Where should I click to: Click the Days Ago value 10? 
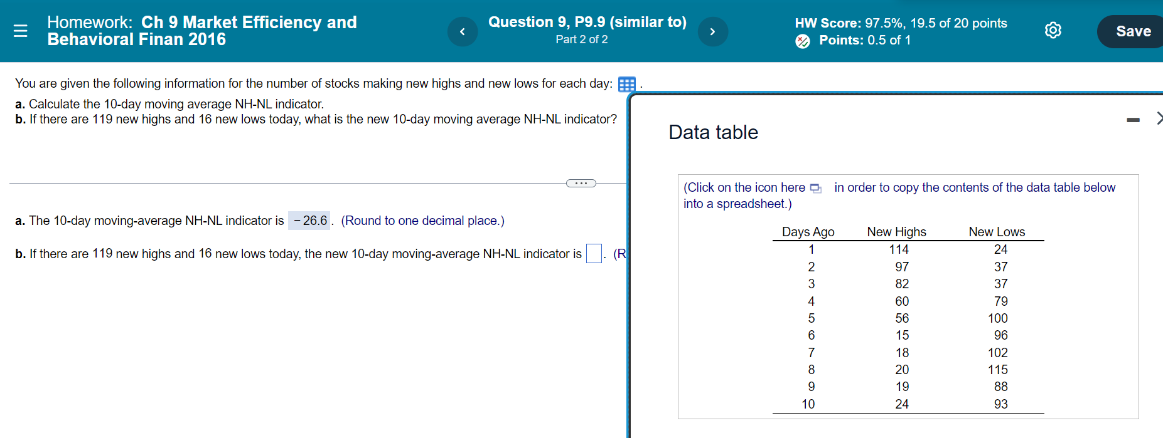click(808, 404)
